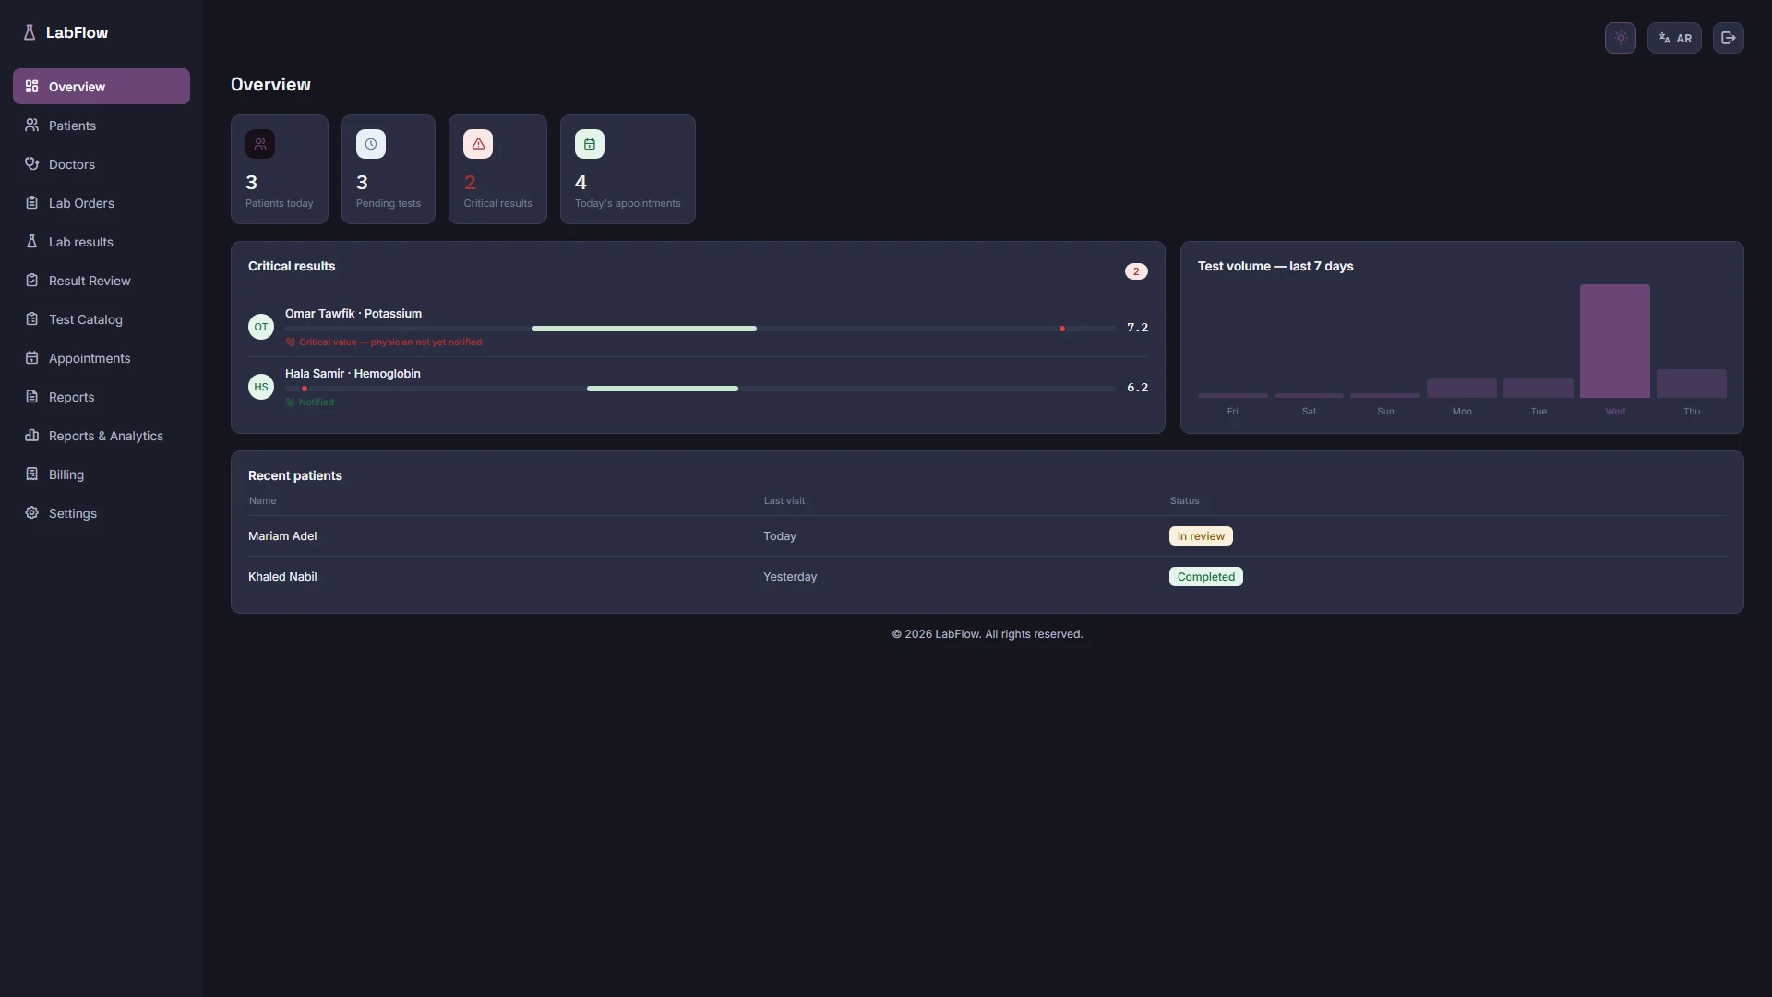The height and width of the screenshot is (997, 1772).
Task: Click the OT avatar for Omar Tawfik
Action: coord(261,327)
